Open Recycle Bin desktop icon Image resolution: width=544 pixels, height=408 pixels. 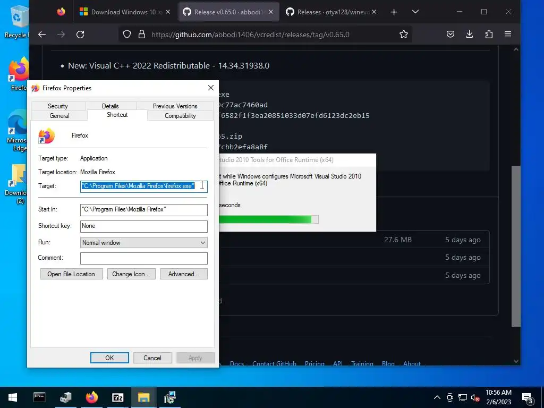(x=17, y=21)
